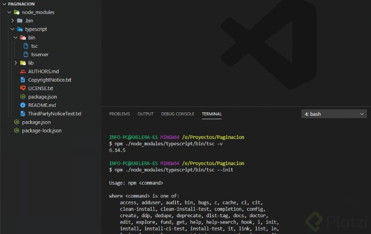
Task: Collapse the bin folder chevron under typescript
Action: (x=16, y=38)
